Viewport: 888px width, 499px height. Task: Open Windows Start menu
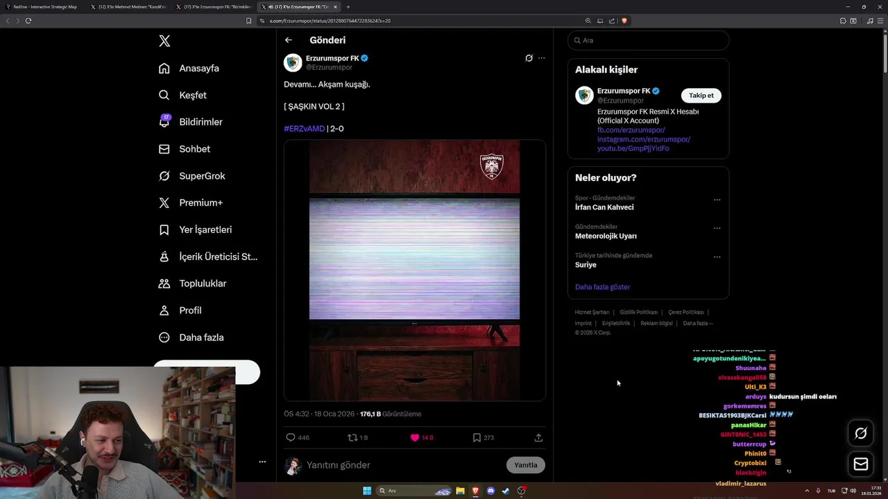coord(367,491)
